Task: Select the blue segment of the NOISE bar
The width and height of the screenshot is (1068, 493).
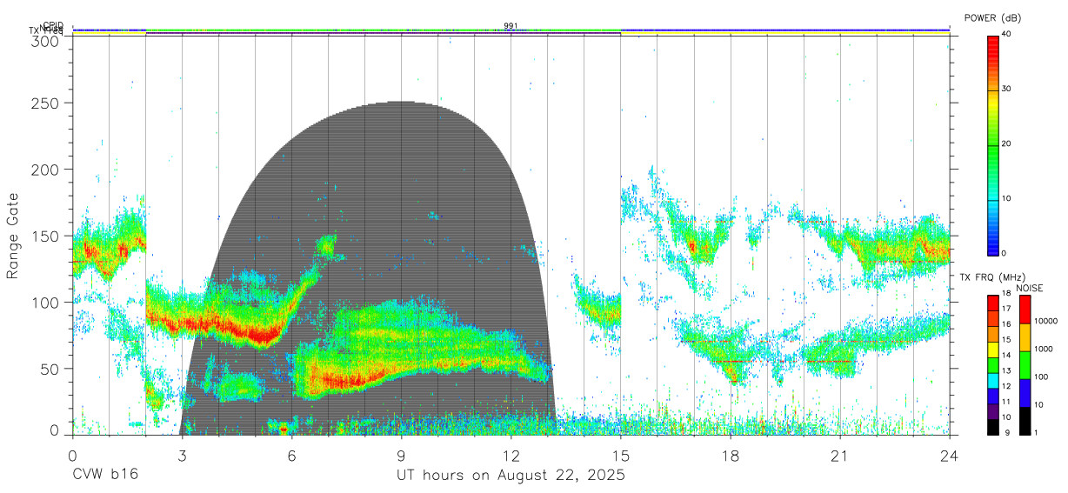Action: click(x=1025, y=392)
